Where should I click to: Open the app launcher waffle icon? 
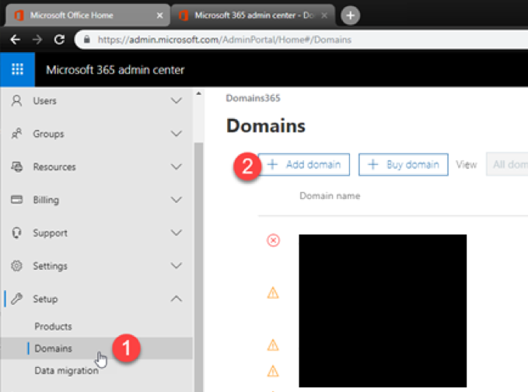17,69
